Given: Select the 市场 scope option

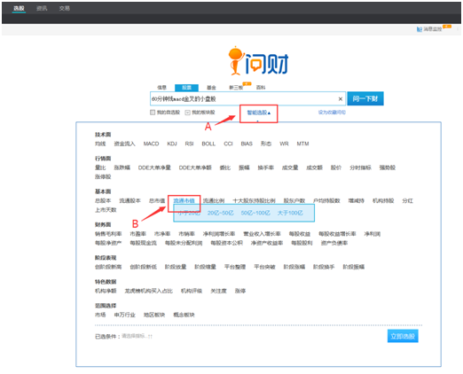Looking at the screenshot, I should pos(100,315).
